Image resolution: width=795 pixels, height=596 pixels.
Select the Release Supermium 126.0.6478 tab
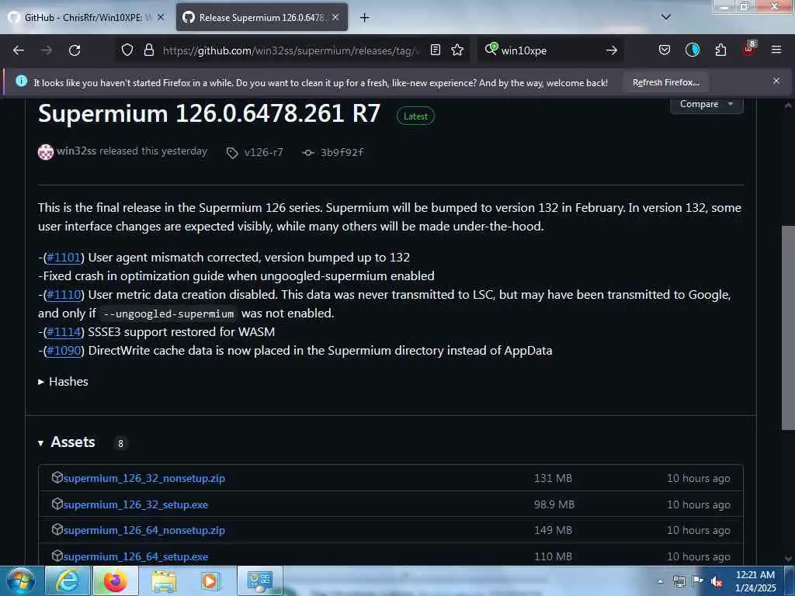click(x=262, y=17)
